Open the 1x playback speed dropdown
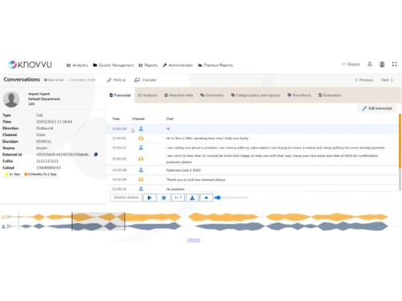Image resolution: width=402 pixels, height=301 pixels. (x=178, y=197)
